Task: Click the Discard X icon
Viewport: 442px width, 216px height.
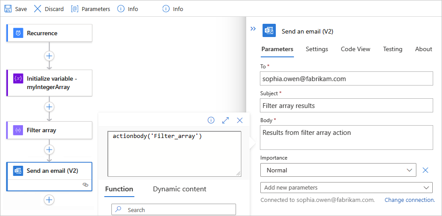Action: tap(38, 9)
